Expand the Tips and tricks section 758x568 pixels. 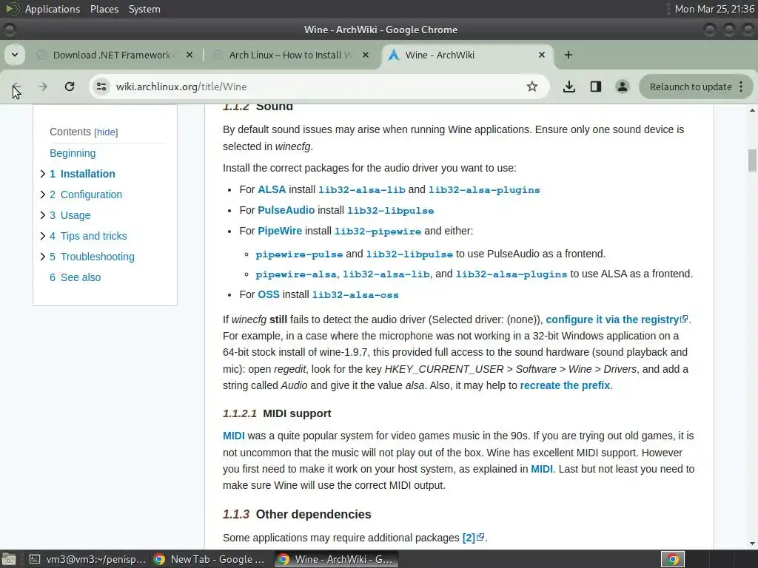pos(42,236)
